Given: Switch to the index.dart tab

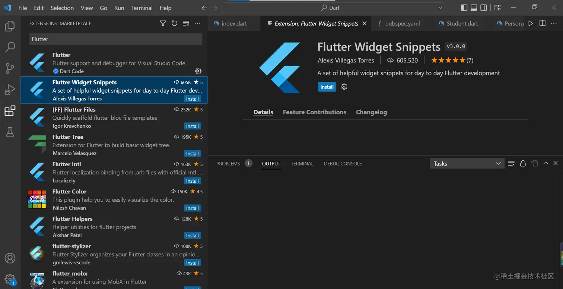Looking at the screenshot, I should tap(234, 23).
